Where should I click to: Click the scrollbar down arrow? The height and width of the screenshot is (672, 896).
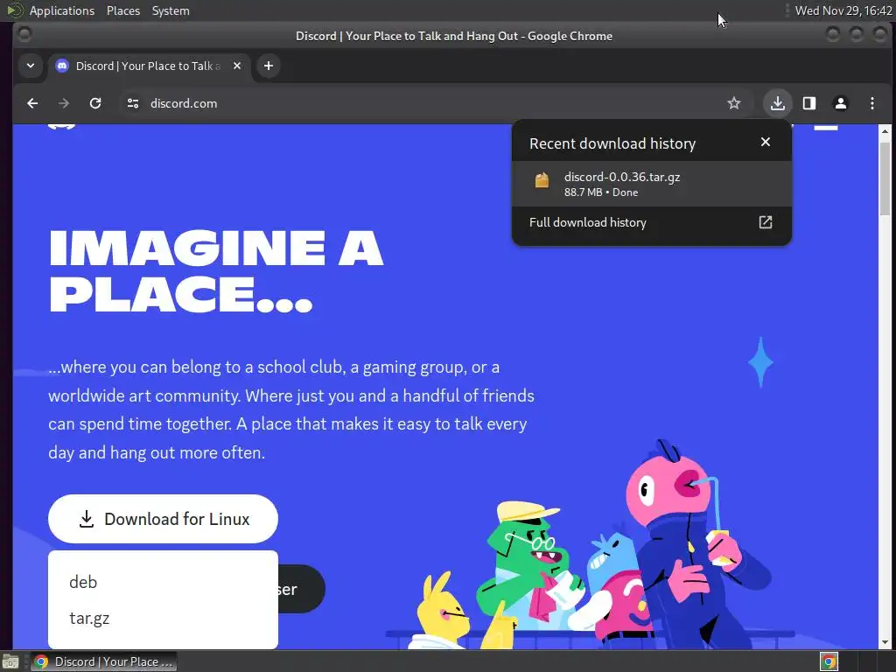pos(885,642)
